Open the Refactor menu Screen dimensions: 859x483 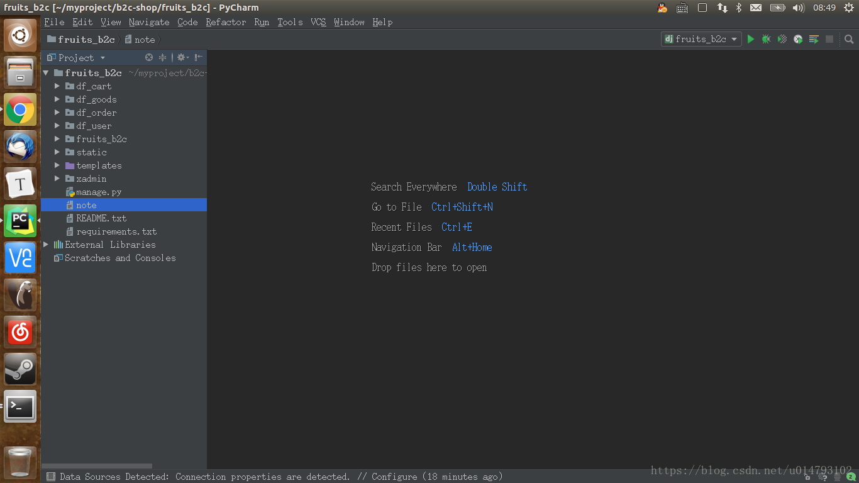pos(226,22)
